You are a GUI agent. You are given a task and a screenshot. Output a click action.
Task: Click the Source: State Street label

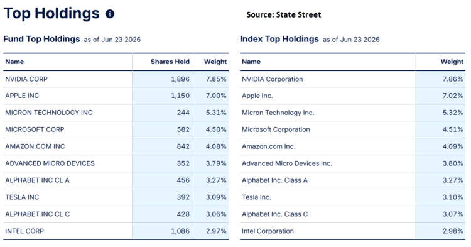click(x=284, y=14)
